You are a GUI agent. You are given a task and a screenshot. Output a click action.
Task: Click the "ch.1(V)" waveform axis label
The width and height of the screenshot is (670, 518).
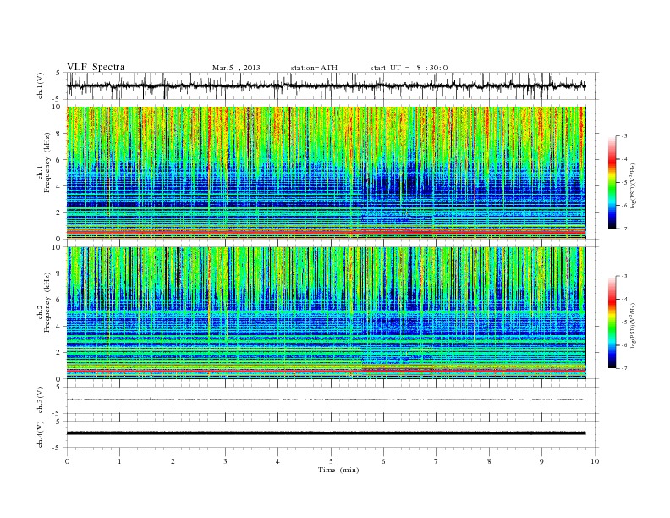(40, 85)
